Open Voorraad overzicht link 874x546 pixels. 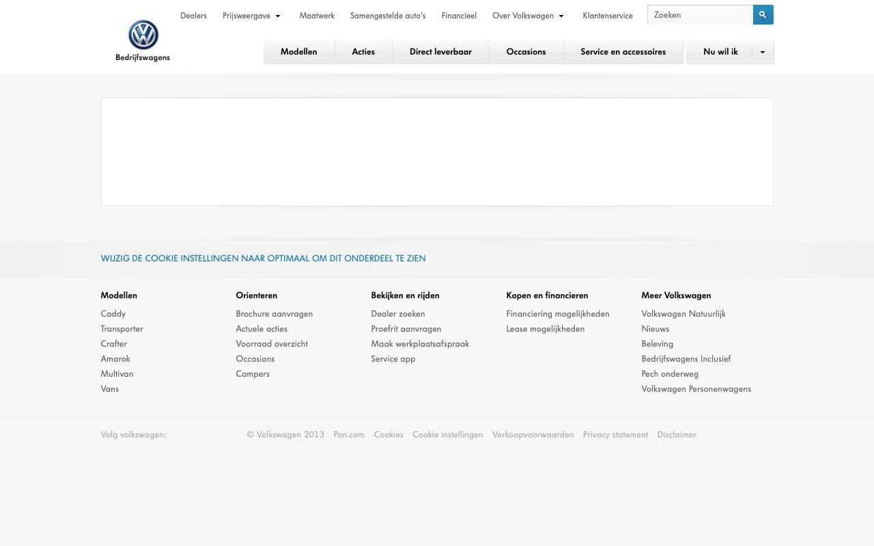272,344
